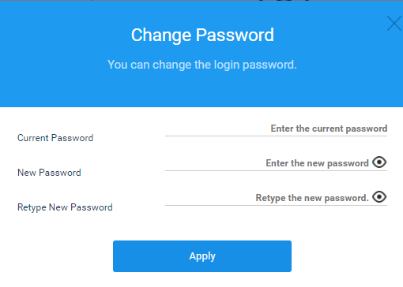This screenshot has height=287, width=403.
Task: Close the Change Password dialog
Action: [394, 24]
